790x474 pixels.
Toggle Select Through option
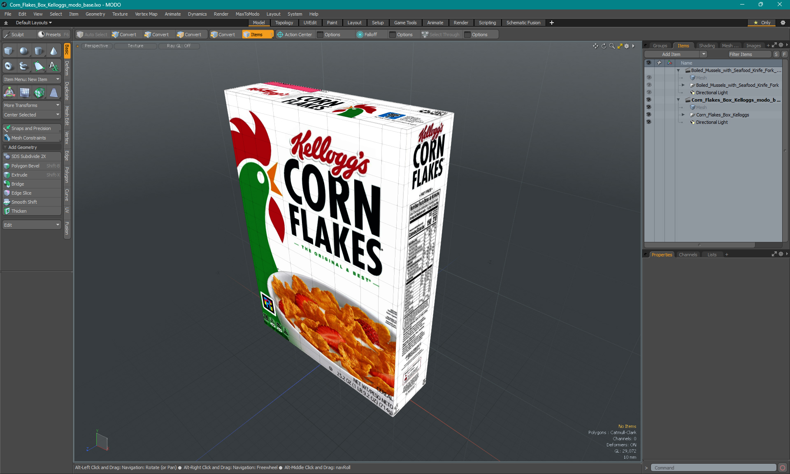440,35
